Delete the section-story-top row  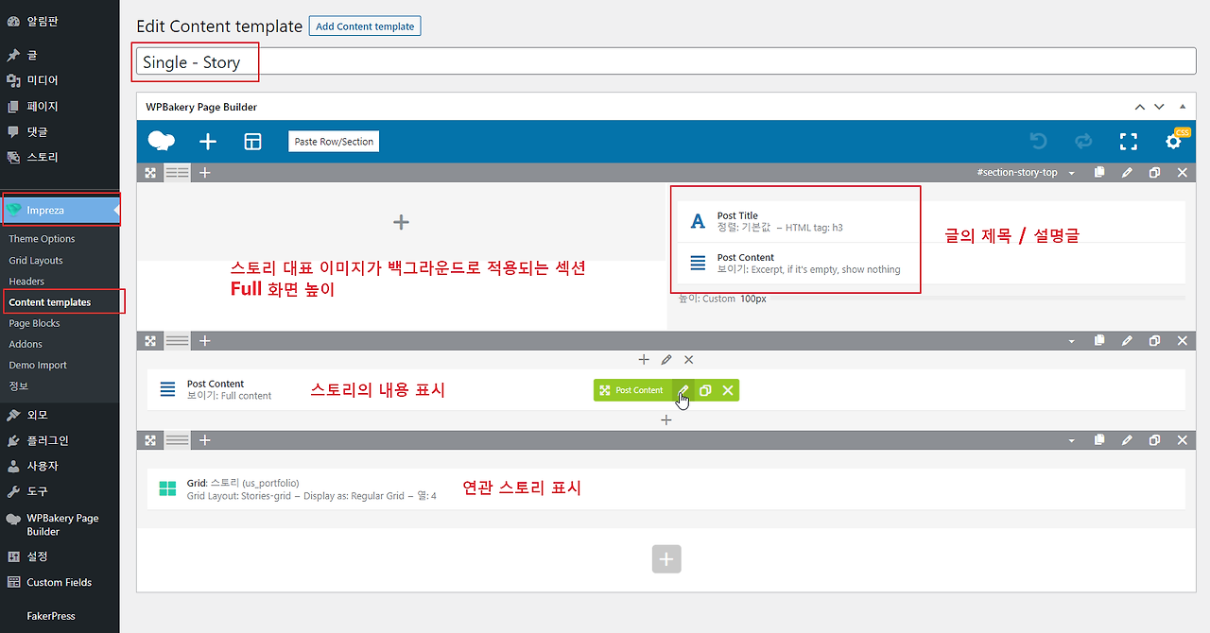coord(1183,173)
